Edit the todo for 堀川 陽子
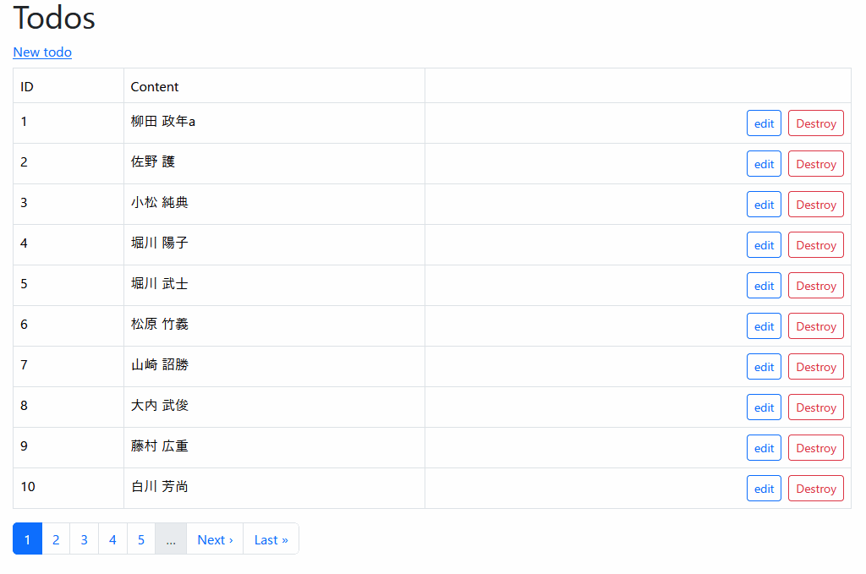Screen dimensions: 866x574 (763, 244)
